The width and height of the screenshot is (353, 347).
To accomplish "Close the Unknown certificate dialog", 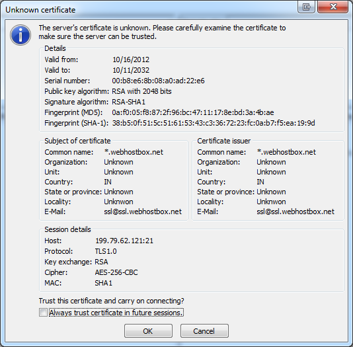I will click(x=333, y=7).
